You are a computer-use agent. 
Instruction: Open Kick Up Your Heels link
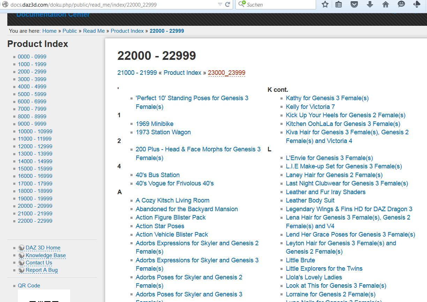pyautogui.click(x=346, y=115)
